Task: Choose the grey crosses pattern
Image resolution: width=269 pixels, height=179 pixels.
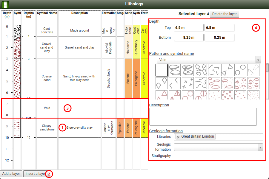Action: 187,83
